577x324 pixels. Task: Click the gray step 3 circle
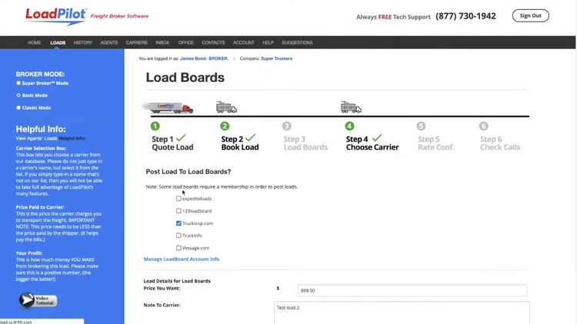click(287, 126)
